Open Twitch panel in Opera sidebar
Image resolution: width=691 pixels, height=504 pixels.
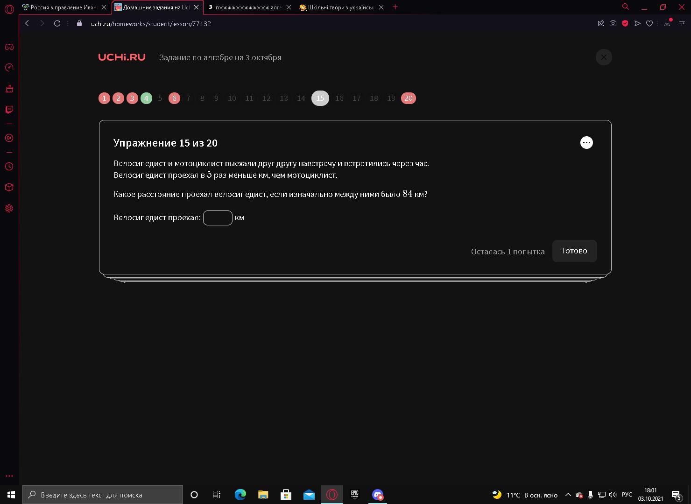coord(9,110)
